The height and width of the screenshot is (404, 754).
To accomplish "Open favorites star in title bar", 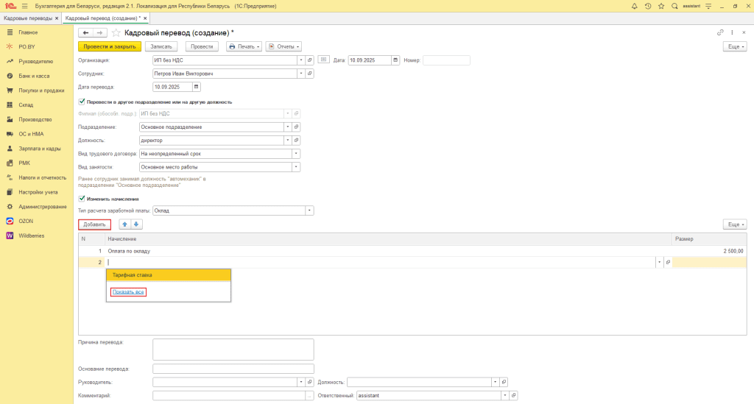I will [x=661, y=6].
